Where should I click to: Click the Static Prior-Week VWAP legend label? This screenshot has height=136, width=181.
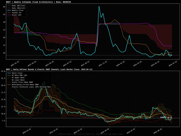(22, 82)
